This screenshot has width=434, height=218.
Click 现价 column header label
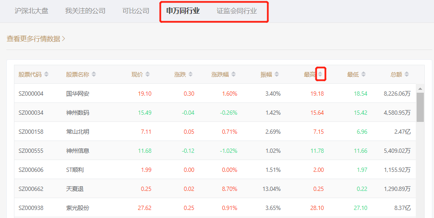coord(137,74)
